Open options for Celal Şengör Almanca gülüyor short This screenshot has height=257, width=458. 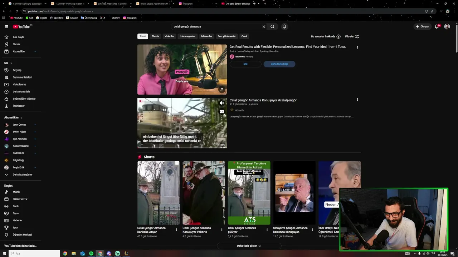pos(267,229)
